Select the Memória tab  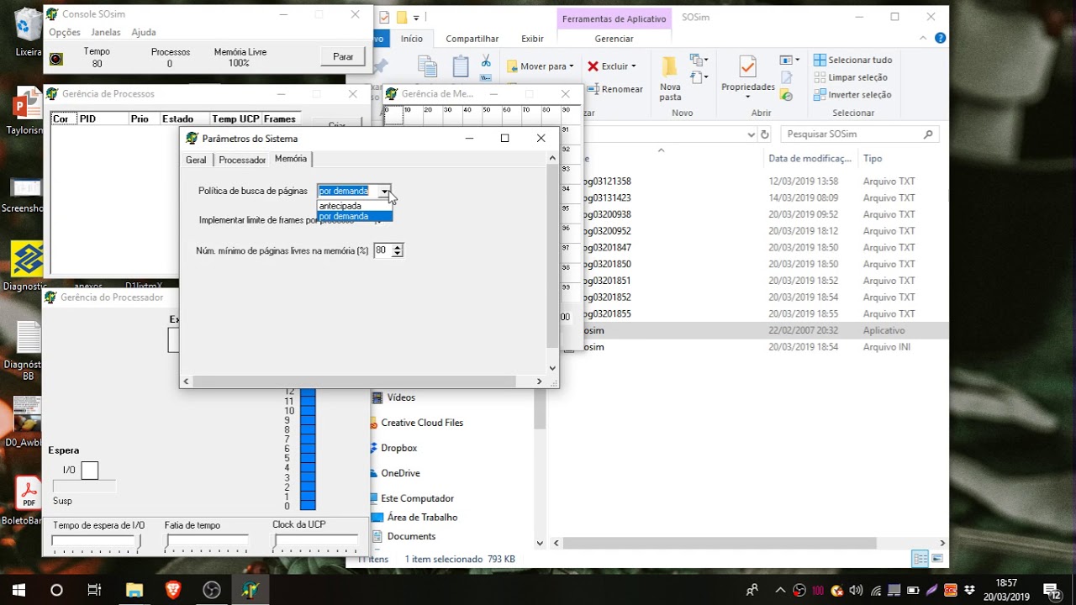click(291, 159)
